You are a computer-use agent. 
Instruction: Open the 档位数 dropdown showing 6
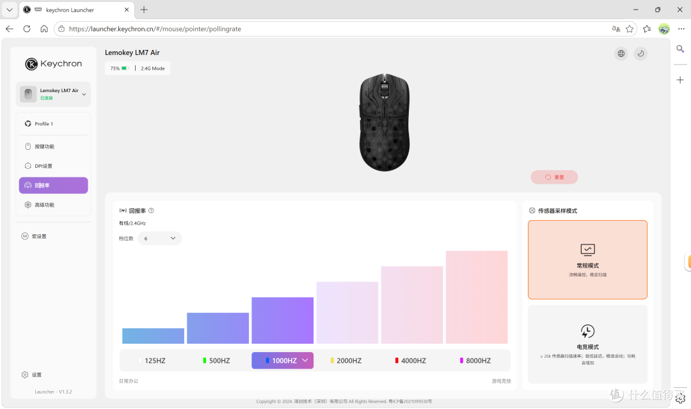click(159, 239)
